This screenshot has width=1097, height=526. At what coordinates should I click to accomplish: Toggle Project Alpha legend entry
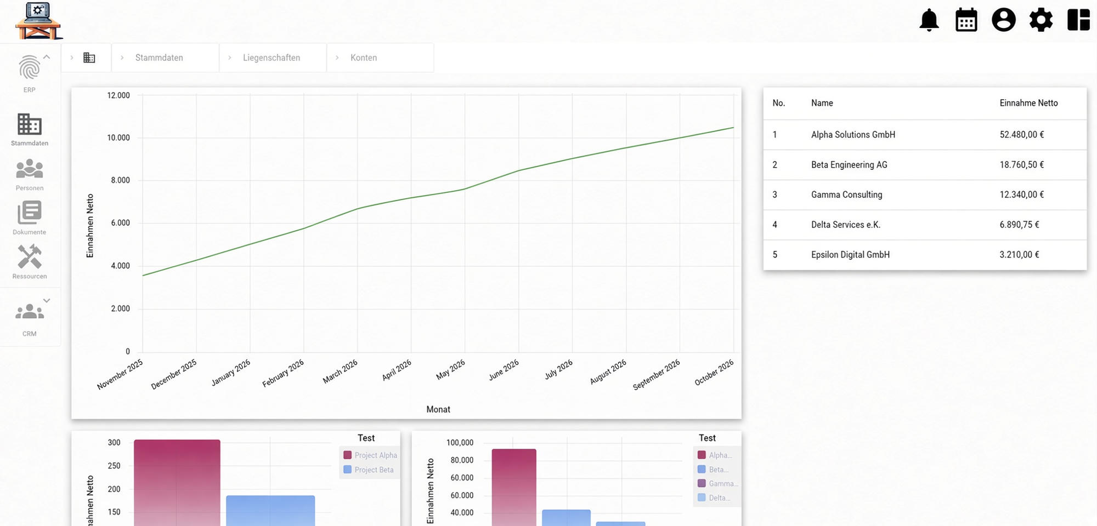370,455
